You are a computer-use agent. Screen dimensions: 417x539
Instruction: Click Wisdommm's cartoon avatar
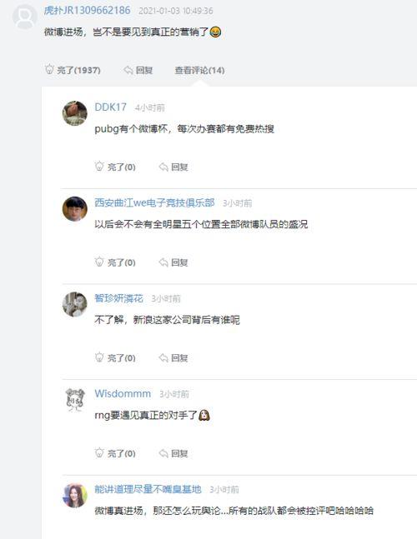(x=75, y=399)
